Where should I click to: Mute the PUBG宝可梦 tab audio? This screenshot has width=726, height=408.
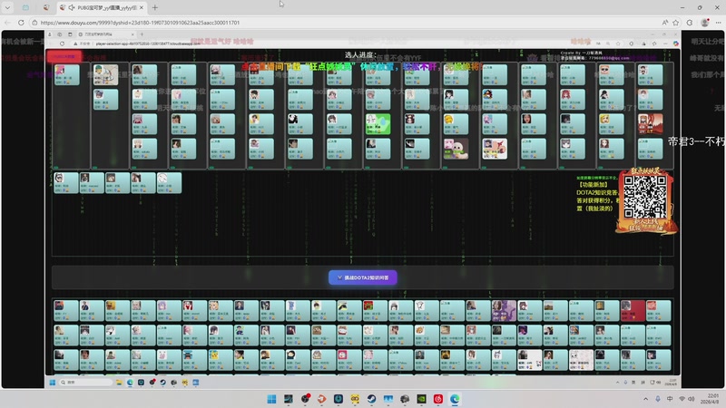(72, 8)
